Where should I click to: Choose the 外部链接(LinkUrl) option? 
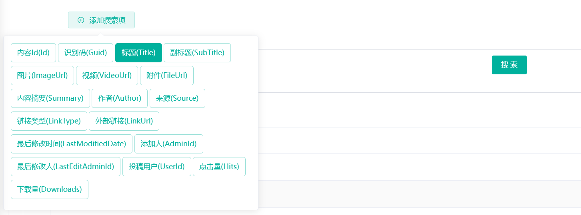tap(124, 121)
